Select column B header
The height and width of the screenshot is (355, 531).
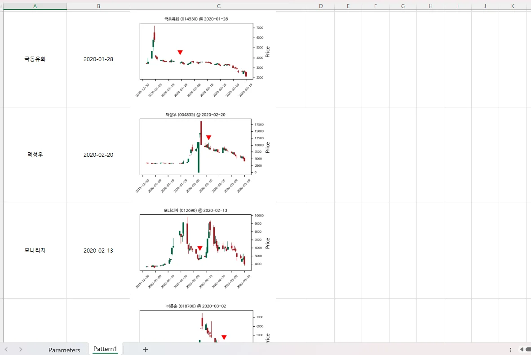coord(98,6)
